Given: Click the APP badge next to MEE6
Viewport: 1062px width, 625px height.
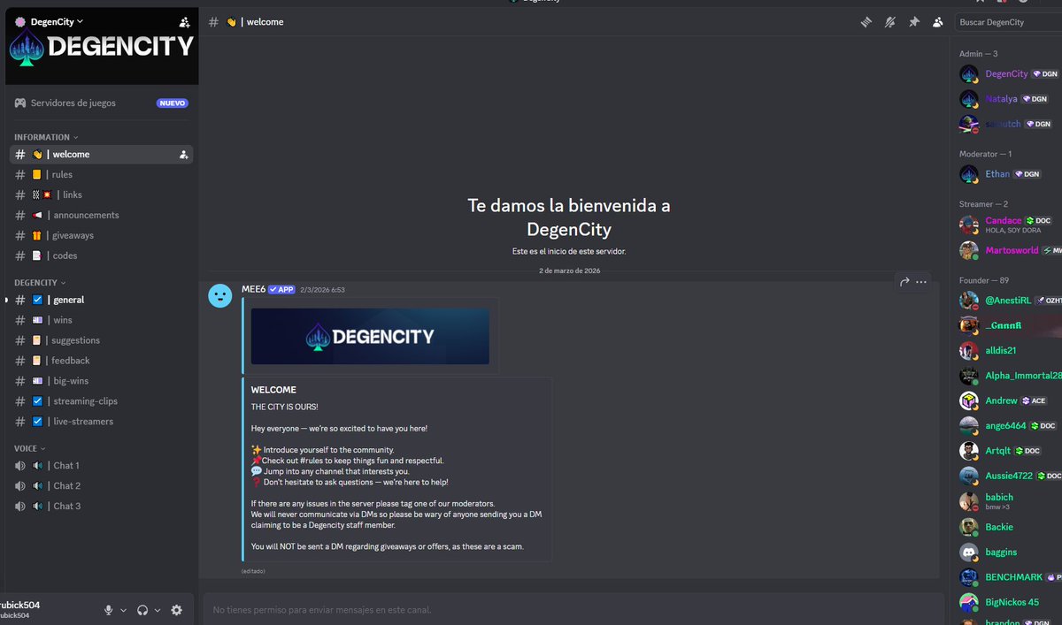Looking at the screenshot, I should tap(281, 289).
